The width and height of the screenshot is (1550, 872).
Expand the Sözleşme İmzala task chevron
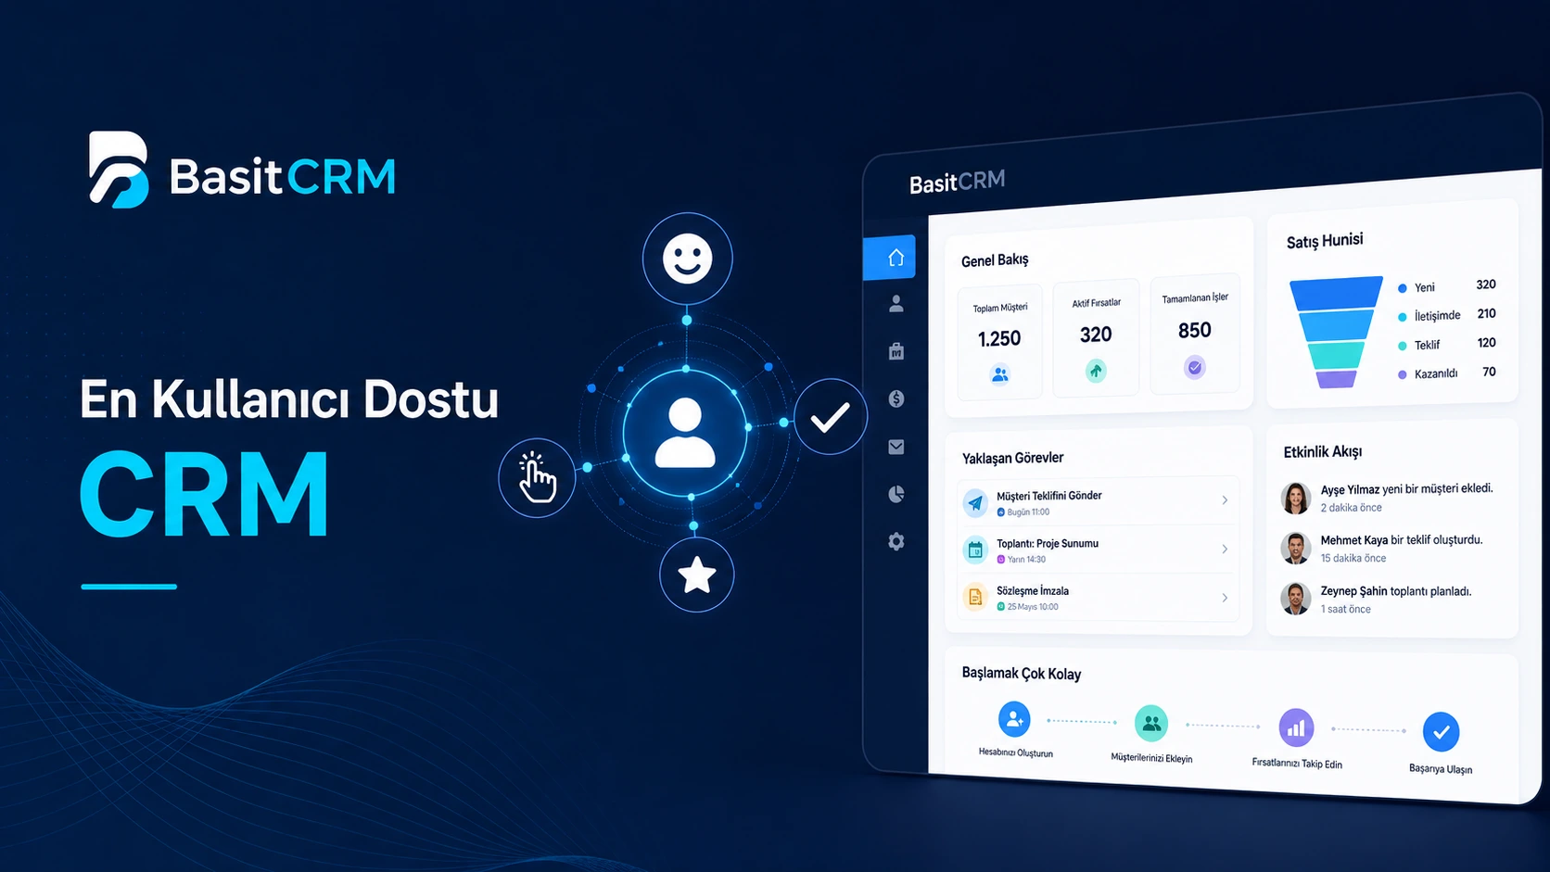point(1225,598)
